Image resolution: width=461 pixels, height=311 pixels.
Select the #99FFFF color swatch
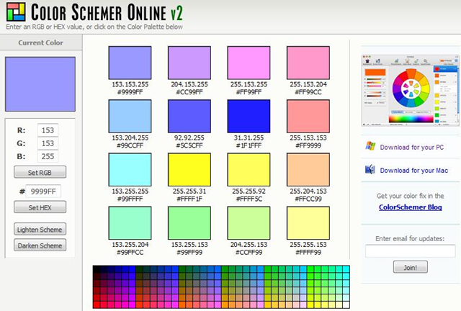(130, 170)
